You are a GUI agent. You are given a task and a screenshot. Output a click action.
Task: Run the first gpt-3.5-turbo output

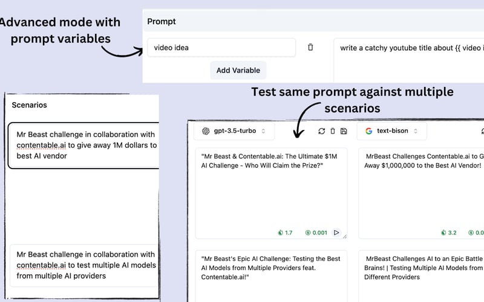pos(337,233)
